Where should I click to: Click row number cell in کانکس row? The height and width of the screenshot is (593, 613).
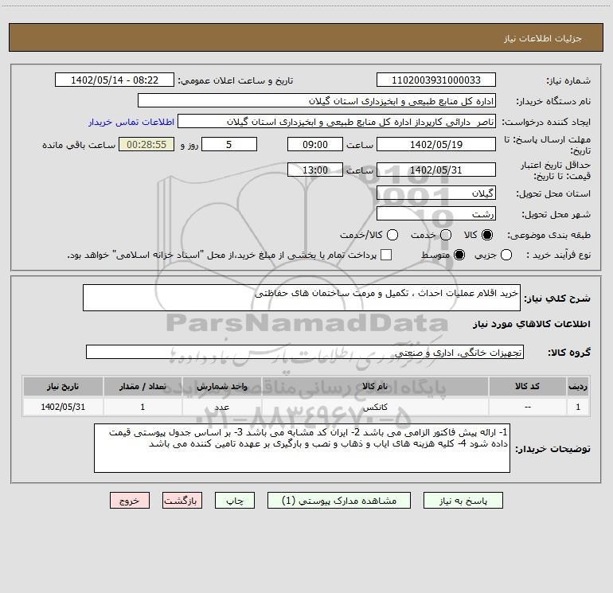[x=578, y=407]
